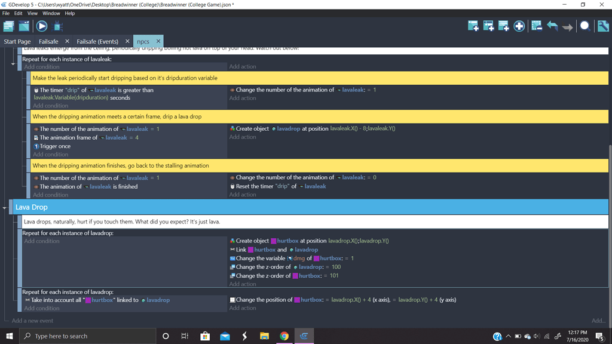Add a sub-event to selected event
This screenshot has width=612, height=344.
click(x=489, y=26)
